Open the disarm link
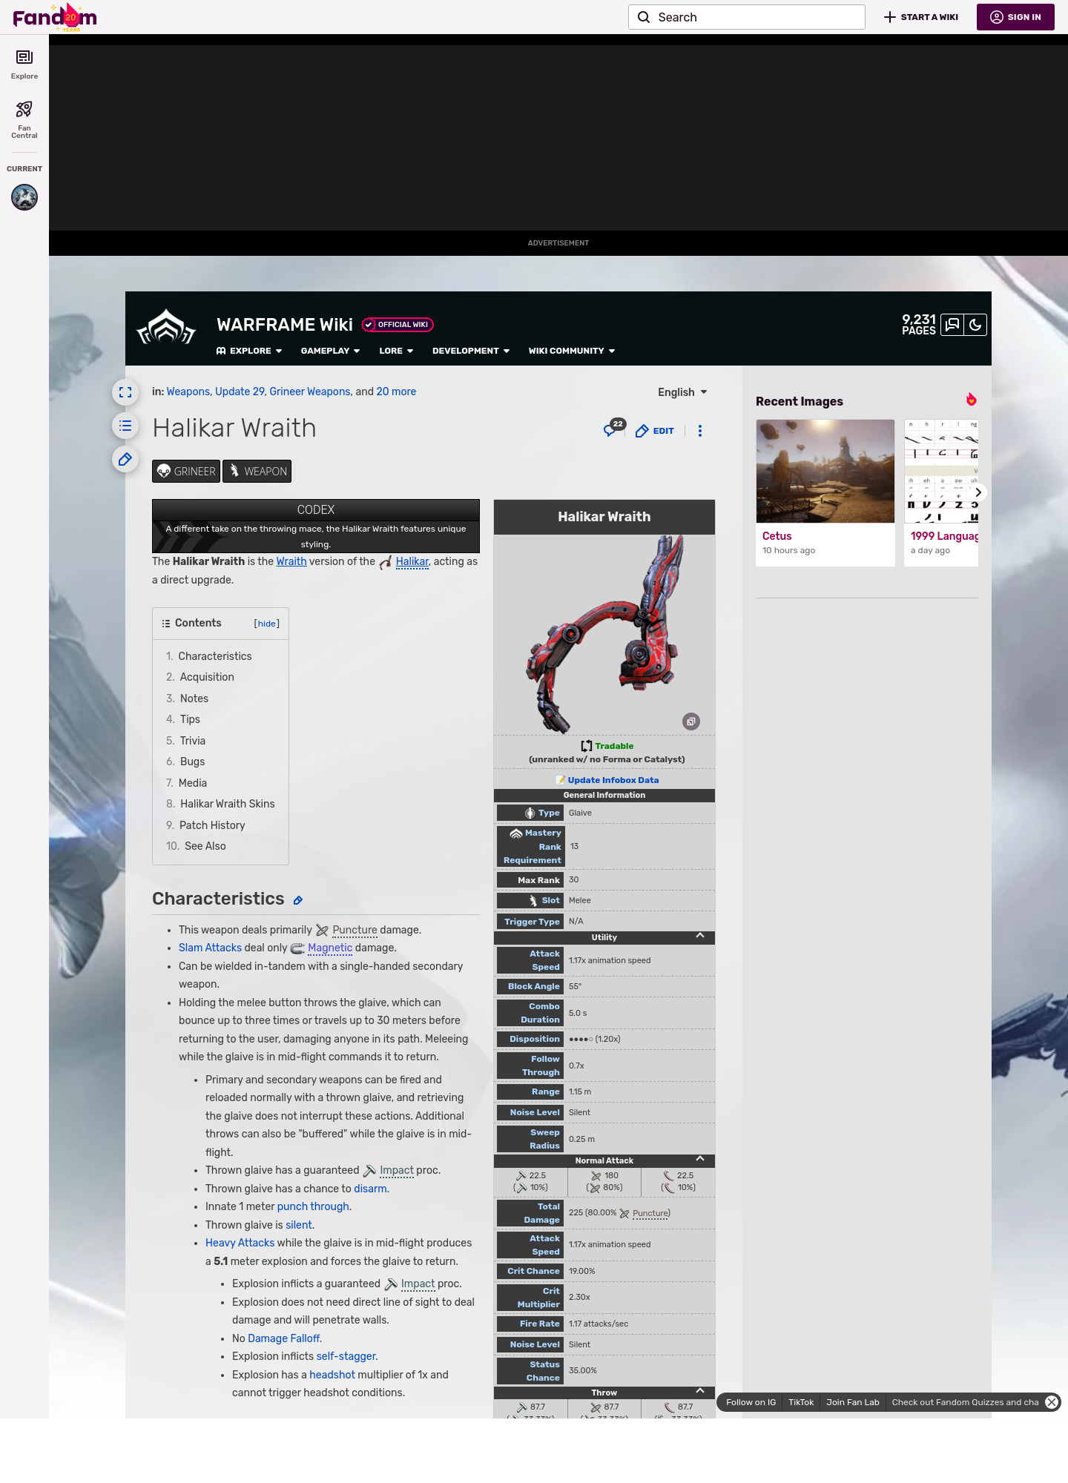 [x=370, y=1189]
